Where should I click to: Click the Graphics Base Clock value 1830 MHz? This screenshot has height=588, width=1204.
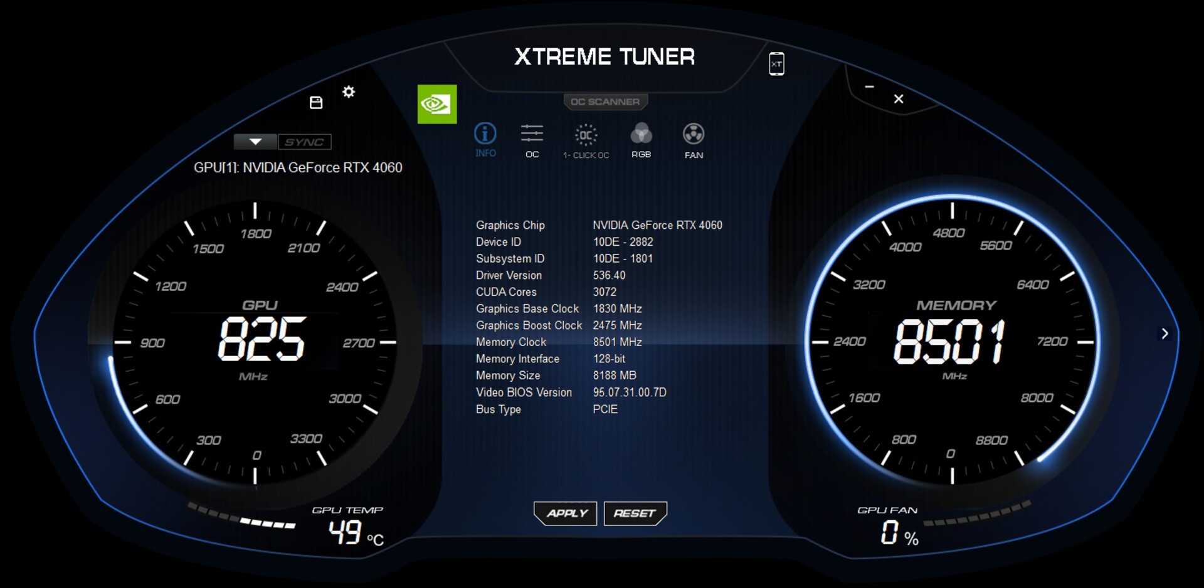pyautogui.click(x=617, y=308)
